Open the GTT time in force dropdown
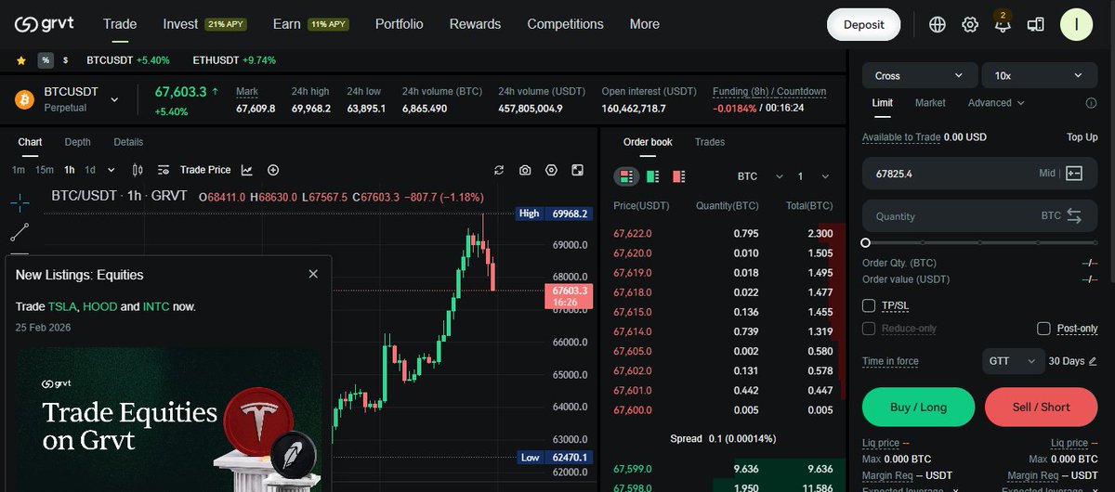This screenshot has width=1115, height=492. (1012, 360)
